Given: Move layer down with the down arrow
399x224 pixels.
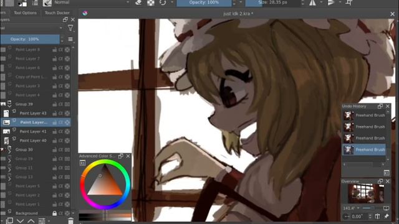Looking at the screenshot, I should pos(20,221).
